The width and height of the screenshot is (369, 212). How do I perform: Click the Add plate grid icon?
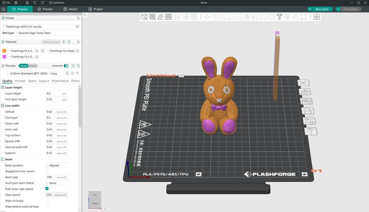pos(152,17)
